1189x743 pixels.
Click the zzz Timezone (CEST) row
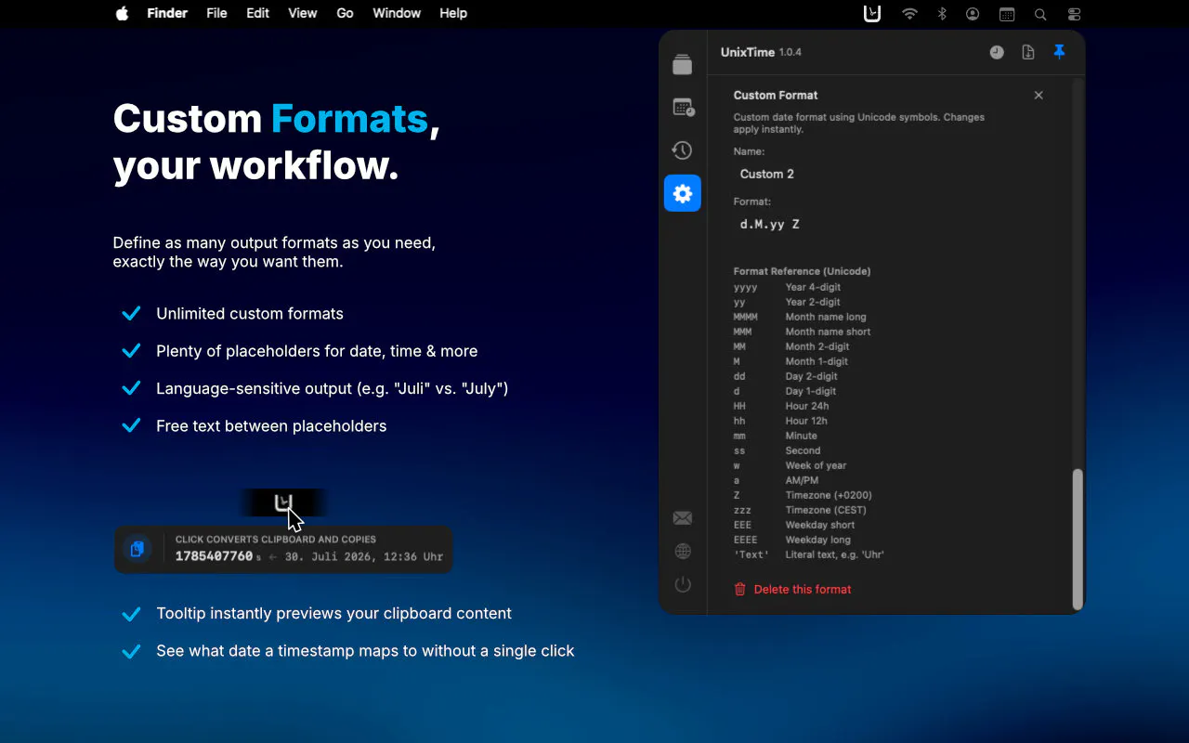point(800,510)
